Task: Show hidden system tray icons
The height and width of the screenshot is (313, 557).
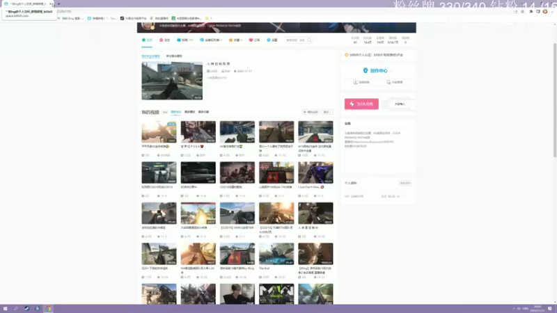Action: click(513, 309)
